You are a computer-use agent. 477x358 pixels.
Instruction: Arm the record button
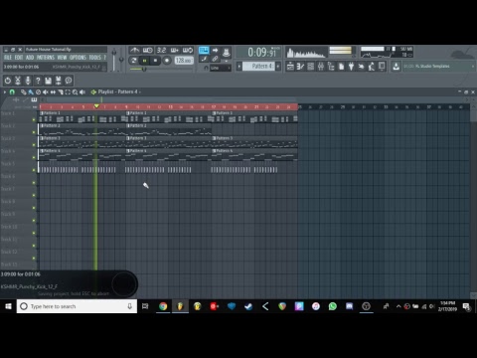(x=167, y=61)
